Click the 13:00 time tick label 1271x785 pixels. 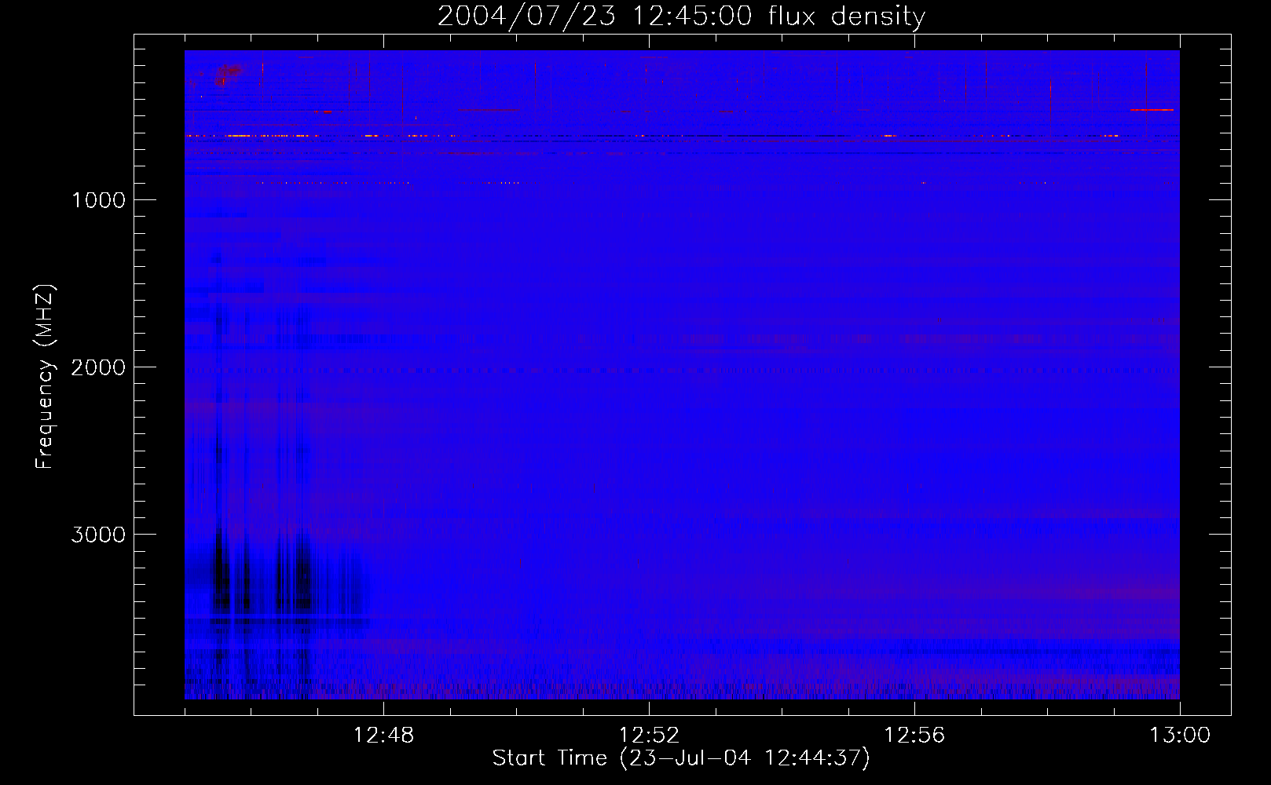[1180, 736]
